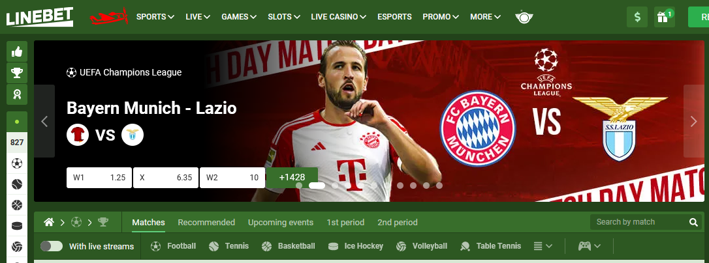Click the 827 live events counter
This screenshot has width=709, height=263.
[x=17, y=143]
